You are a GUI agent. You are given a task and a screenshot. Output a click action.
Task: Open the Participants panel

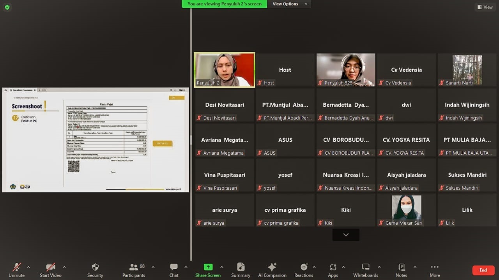point(134,267)
